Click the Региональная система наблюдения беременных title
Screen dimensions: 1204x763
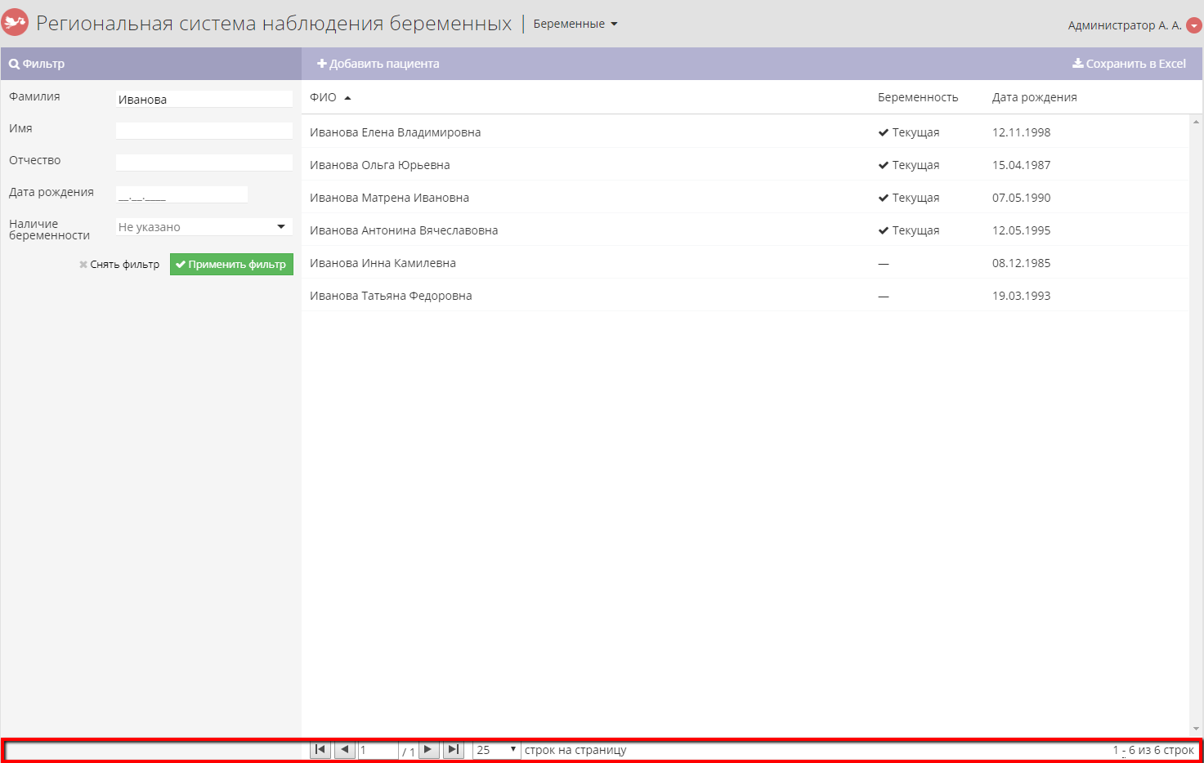(x=274, y=24)
